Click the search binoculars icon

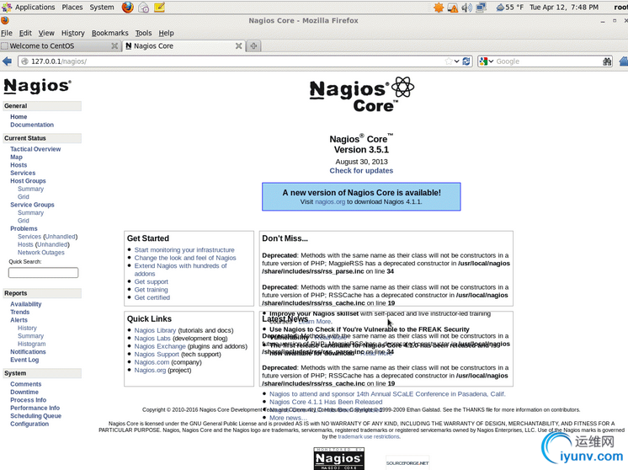[x=607, y=61]
